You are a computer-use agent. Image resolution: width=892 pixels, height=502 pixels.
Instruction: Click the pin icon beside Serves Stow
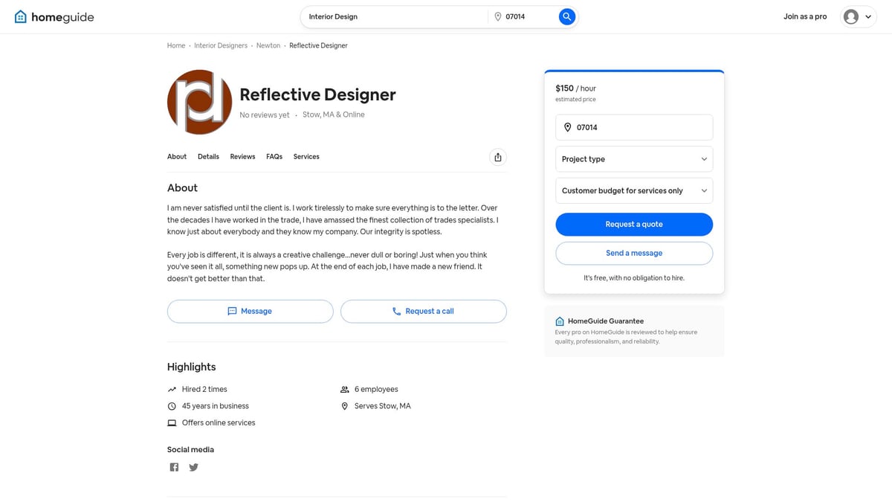click(x=344, y=406)
